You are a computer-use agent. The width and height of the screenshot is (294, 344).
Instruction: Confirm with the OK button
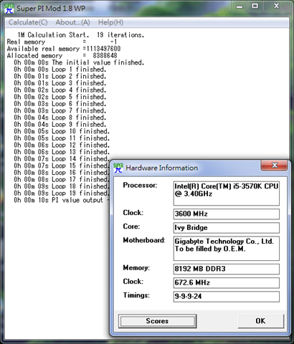click(x=260, y=321)
